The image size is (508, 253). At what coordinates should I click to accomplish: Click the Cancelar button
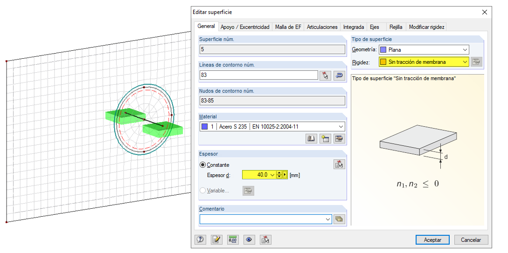(471, 240)
